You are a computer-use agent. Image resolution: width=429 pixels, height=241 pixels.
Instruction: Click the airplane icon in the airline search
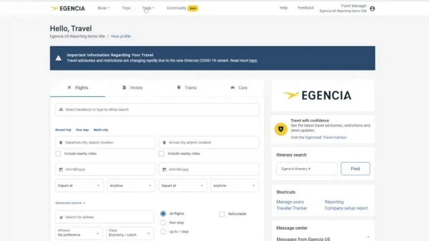[x=61, y=217]
